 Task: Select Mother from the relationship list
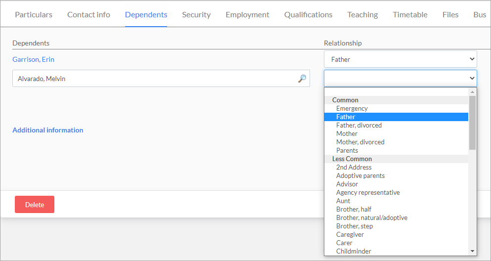pyautogui.click(x=396, y=133)
